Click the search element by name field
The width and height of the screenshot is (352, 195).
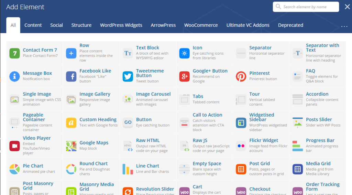(306, 7)
